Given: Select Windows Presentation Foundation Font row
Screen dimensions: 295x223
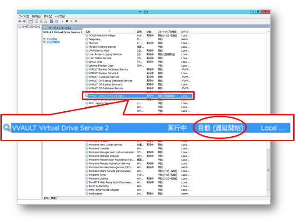Looking at the screenshot, I should 138,160.
